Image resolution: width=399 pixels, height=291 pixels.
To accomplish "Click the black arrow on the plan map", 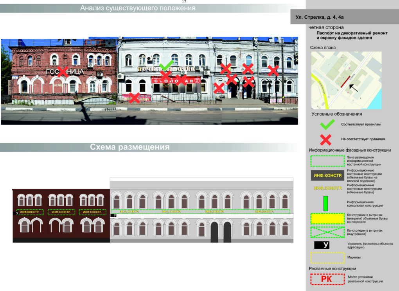I will coord(354,88).
